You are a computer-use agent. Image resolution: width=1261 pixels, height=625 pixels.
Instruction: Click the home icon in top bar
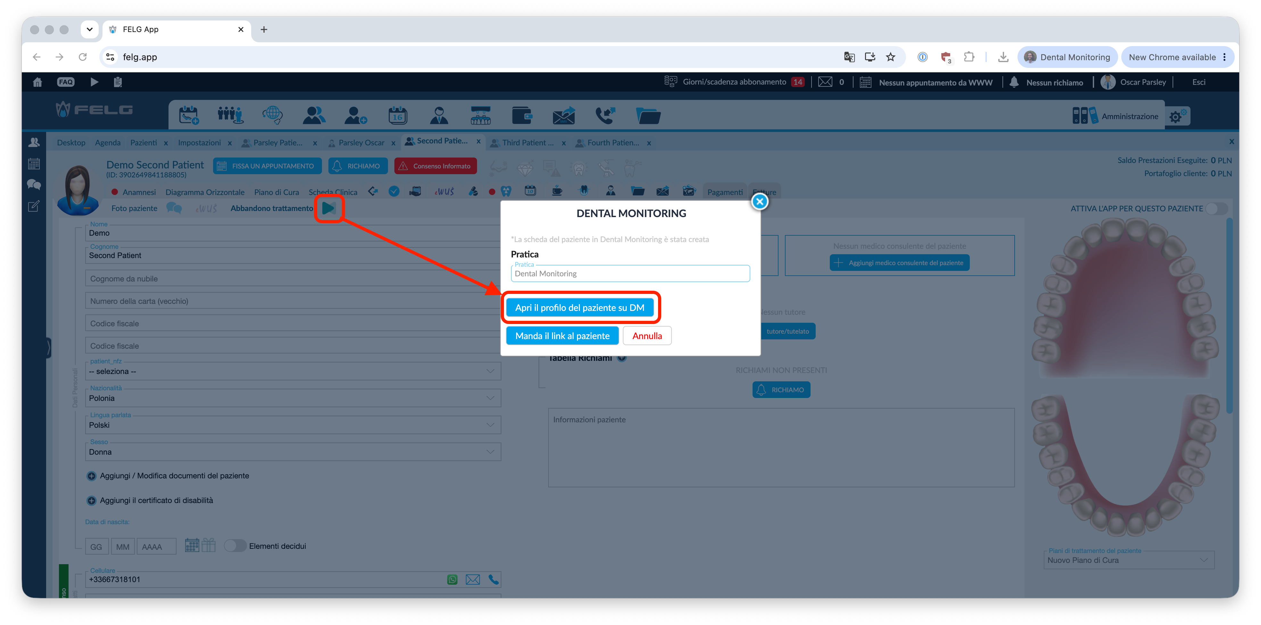(x=37, y=82)
